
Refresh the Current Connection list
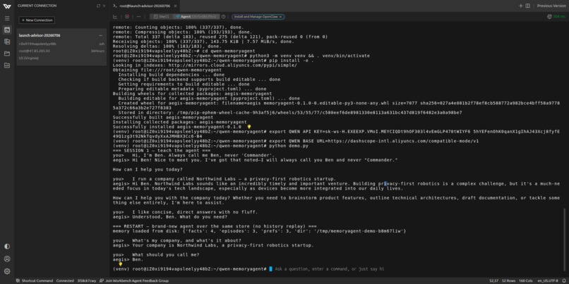(x=98, y=6)
